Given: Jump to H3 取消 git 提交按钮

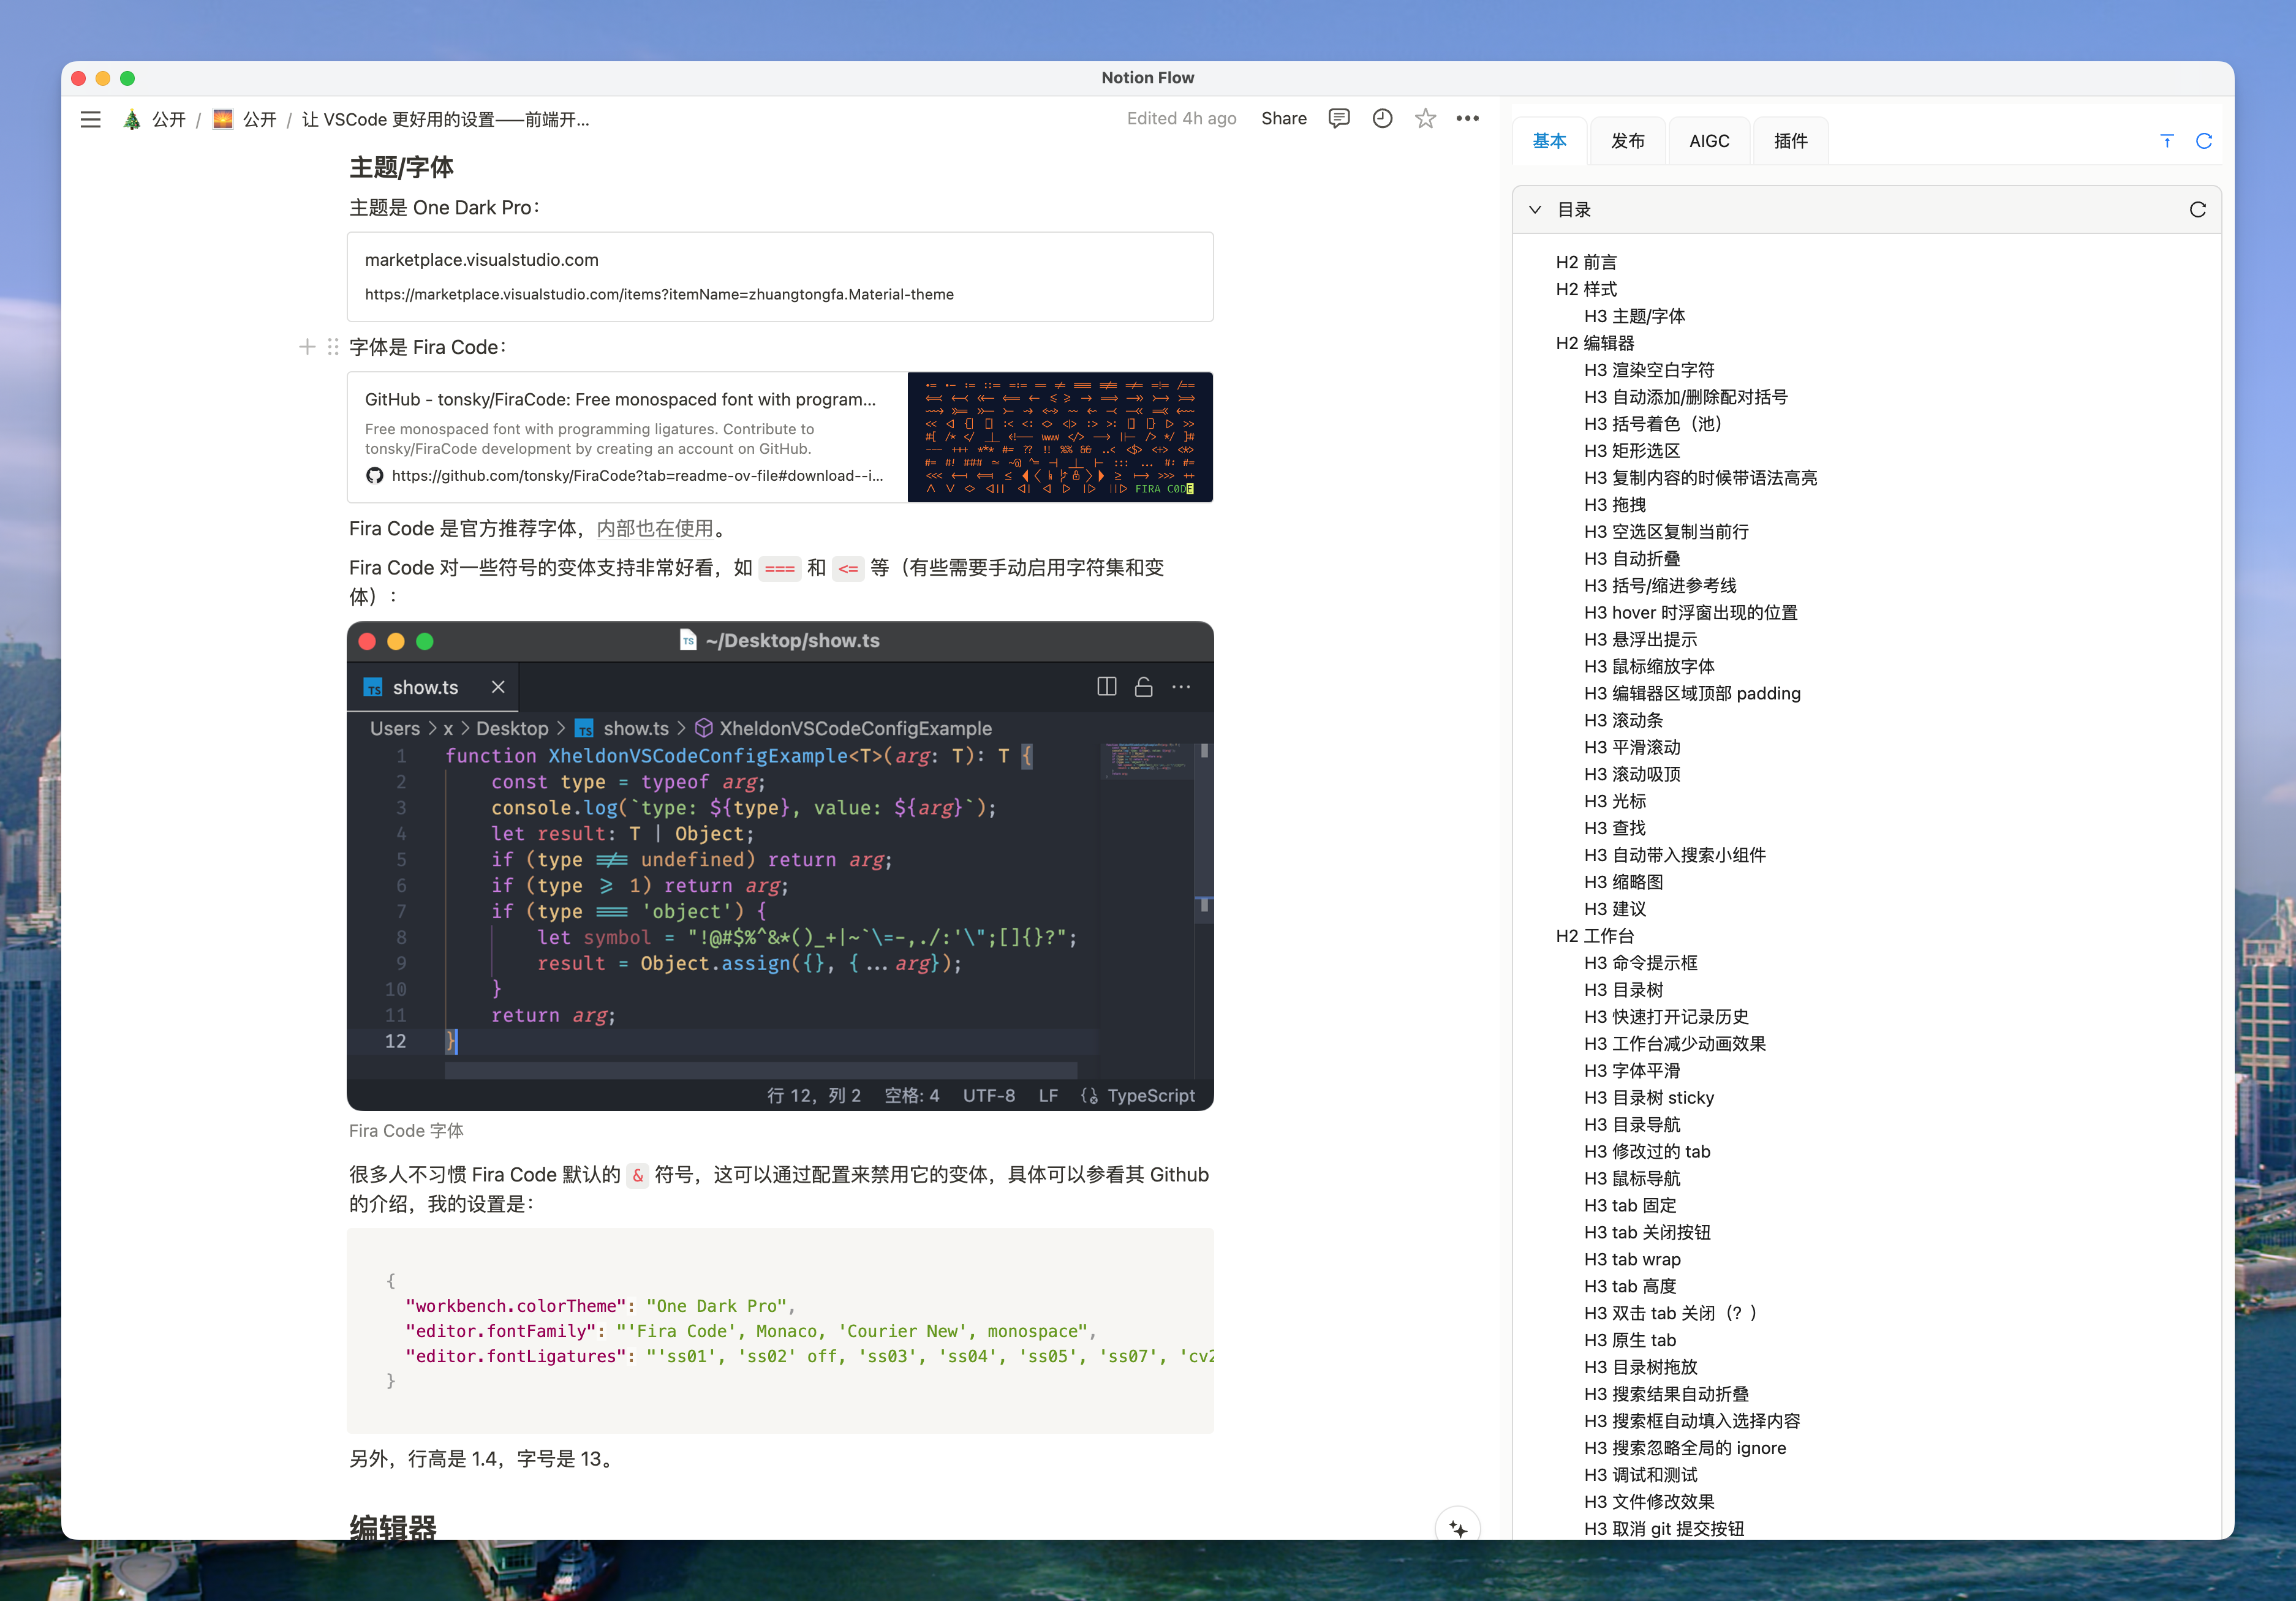Looking at the screenshot, I should pos(1664,1529).
